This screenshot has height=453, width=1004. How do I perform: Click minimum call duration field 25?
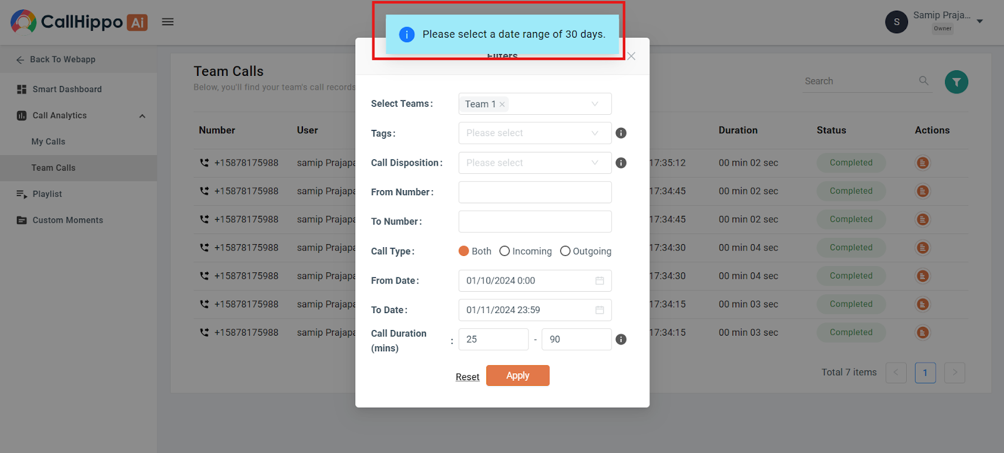pos(494,339)
